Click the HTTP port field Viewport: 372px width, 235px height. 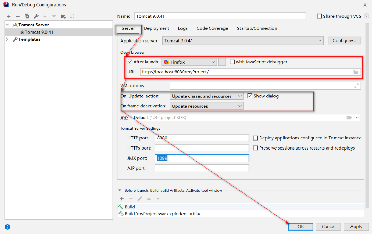tap(202, 138)
